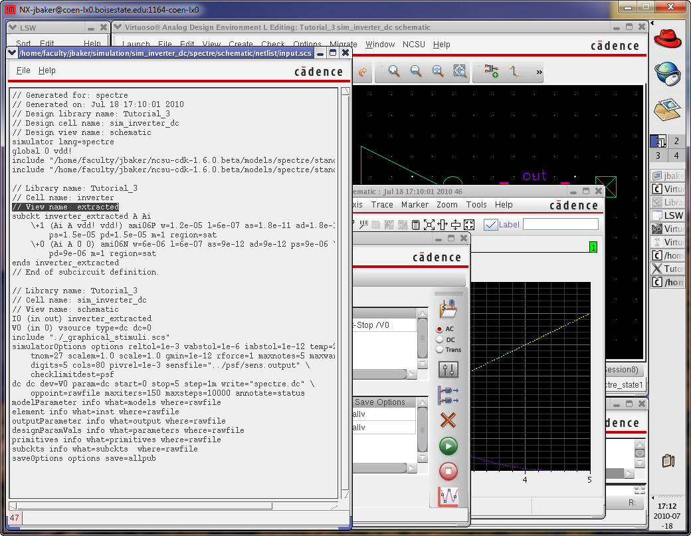Click the Choose Design folder icon
Screen dimensions: 691x536
[448, 308]
